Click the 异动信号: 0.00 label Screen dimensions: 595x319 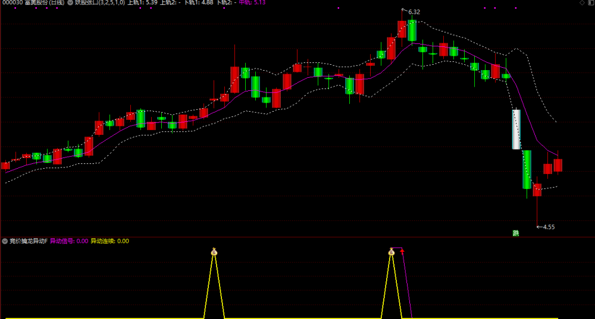(69, 241)
